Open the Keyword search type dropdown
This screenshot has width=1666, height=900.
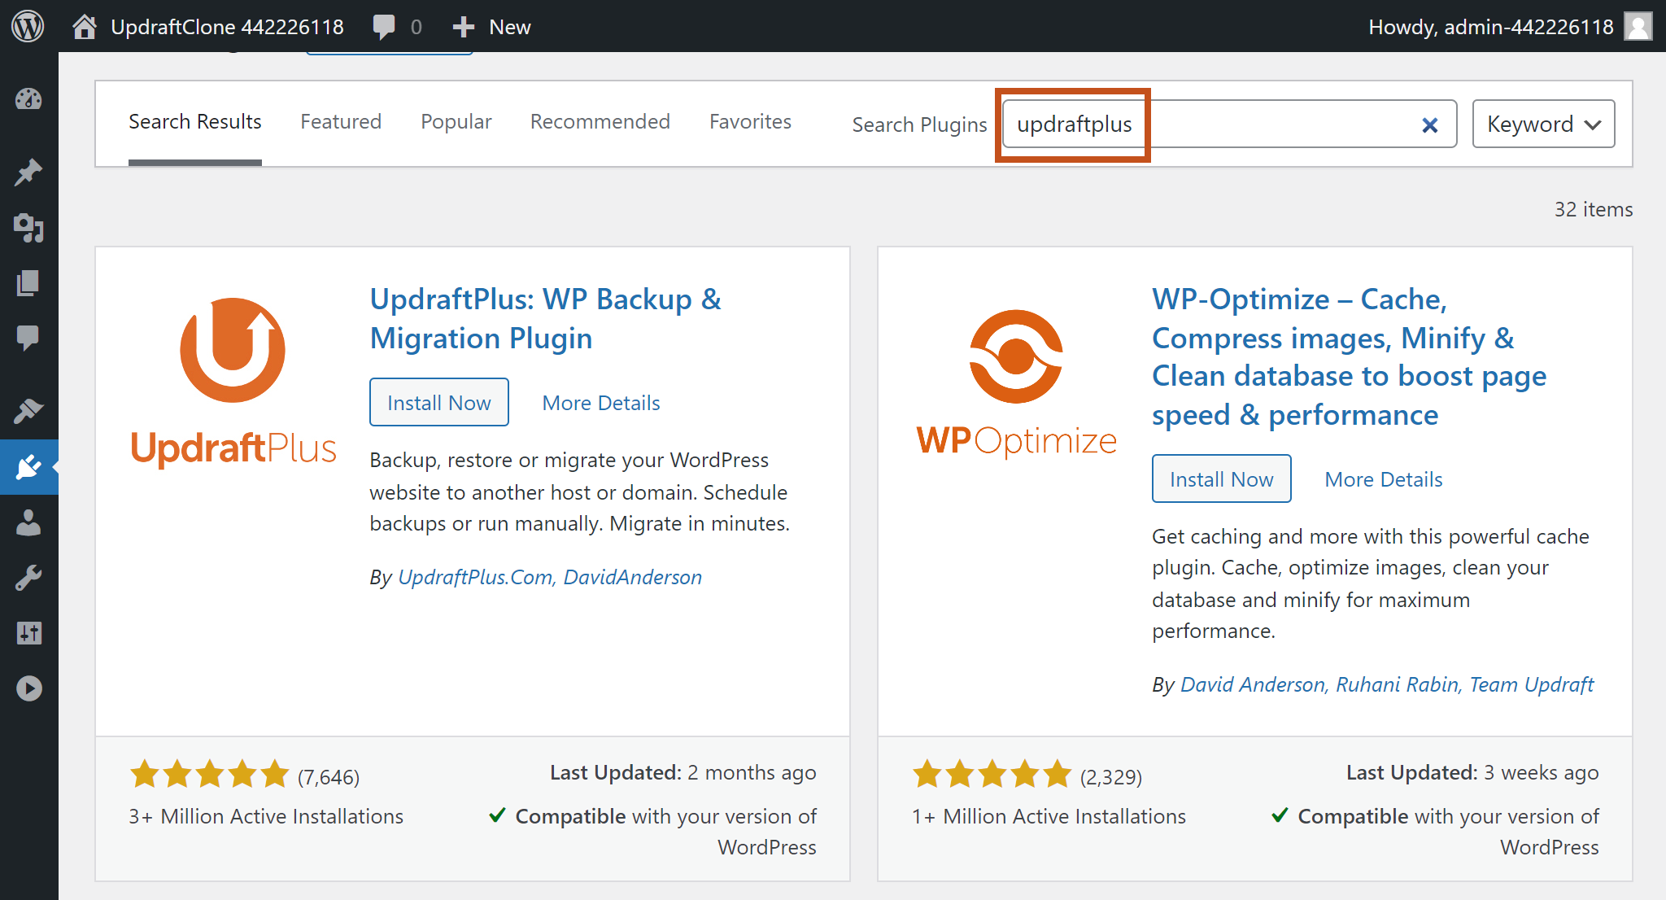[1543, 124]
